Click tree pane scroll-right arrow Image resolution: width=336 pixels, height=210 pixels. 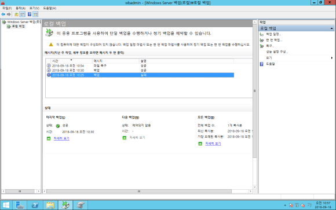point(38,191)
